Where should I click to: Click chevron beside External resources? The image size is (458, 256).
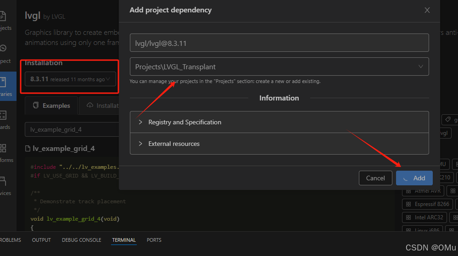pyautogui.click(x=140, y=144)
